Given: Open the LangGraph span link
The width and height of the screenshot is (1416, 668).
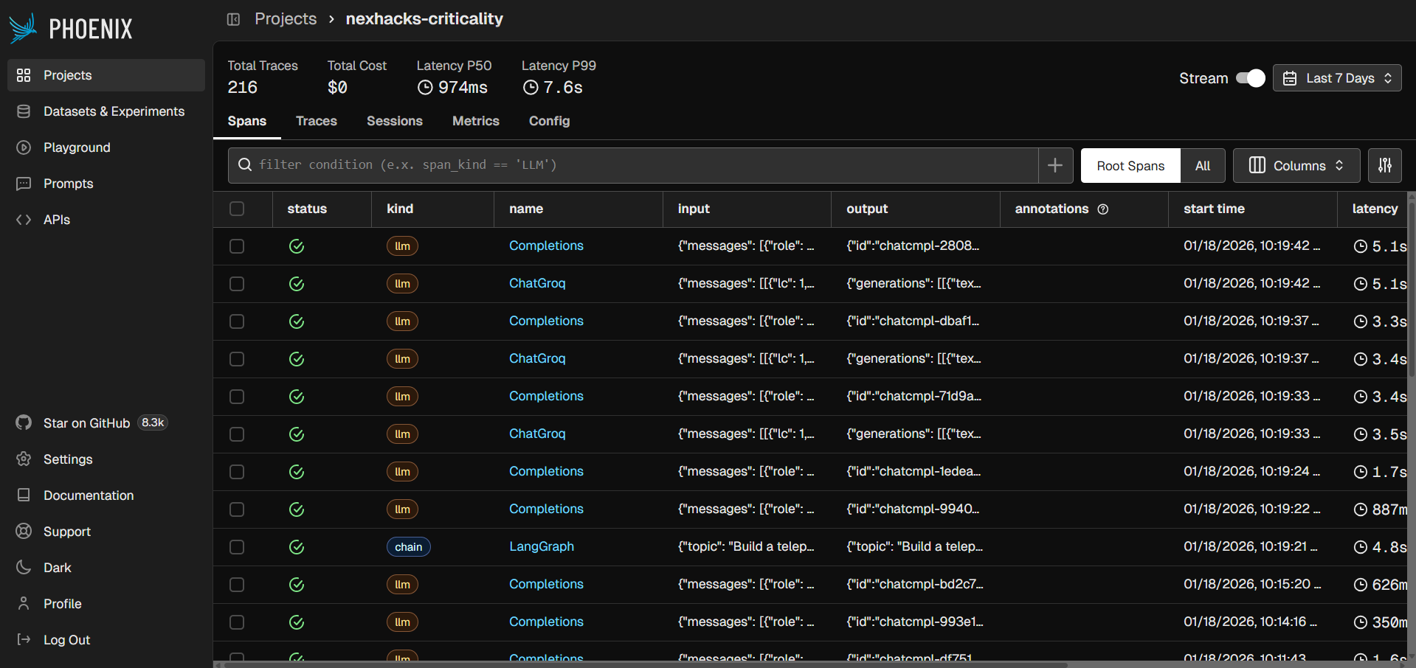Looking at the screenshot, I should tap(542, 546).
